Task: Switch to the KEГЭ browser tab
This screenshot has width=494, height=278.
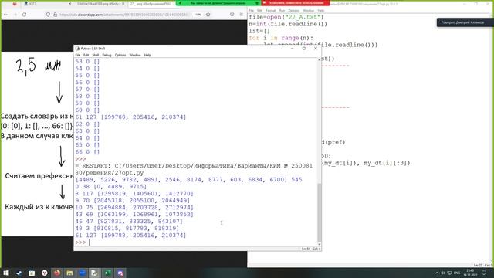Action: 47,4
